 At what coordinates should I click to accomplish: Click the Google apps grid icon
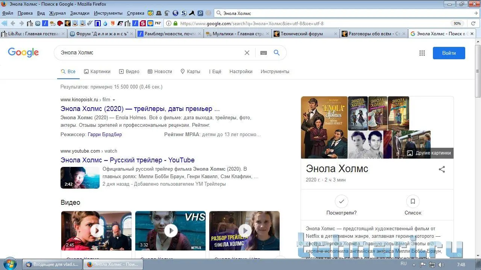pos(422,53)
